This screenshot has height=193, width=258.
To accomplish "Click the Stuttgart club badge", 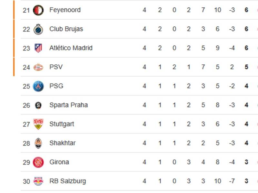I will click(x=38, y=124).
